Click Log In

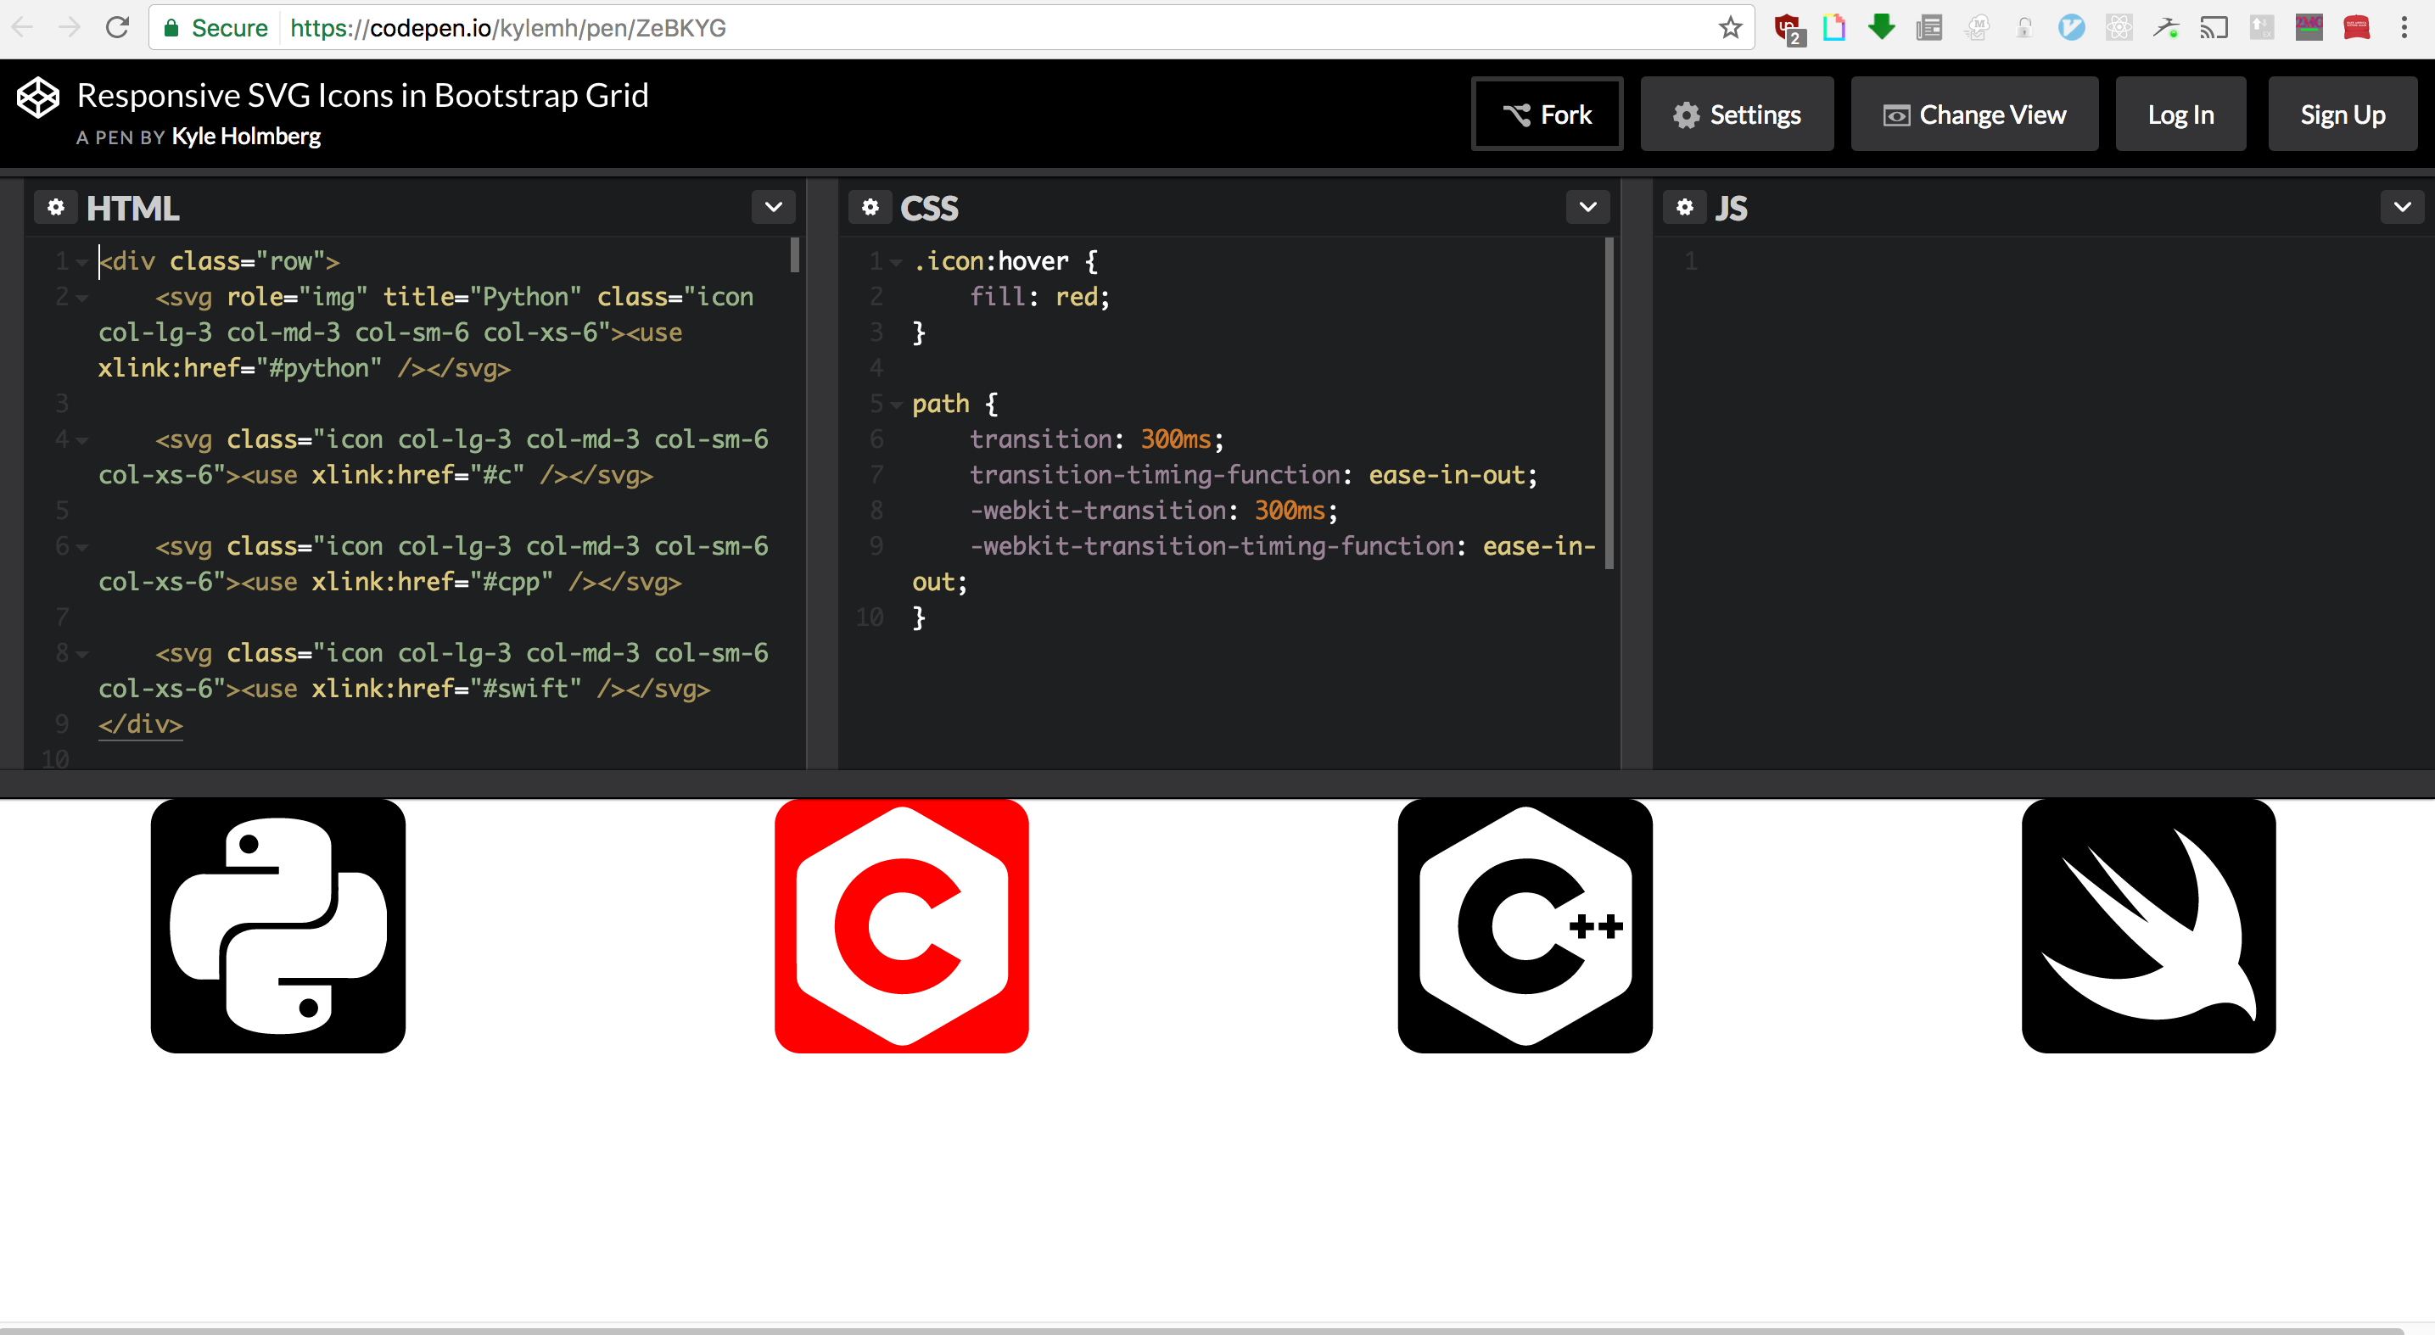[x=2180, y=115]
